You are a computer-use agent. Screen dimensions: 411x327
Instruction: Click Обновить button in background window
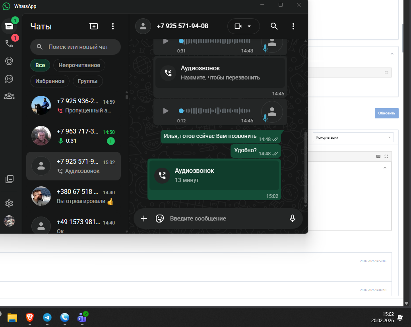pos(387,113)
